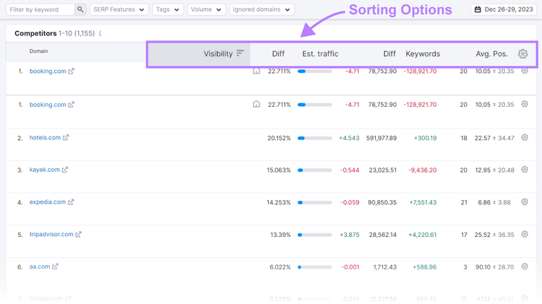Click gear icon in expedia.com row
The width and height of the screenshot is (542, 304).
click(525, 201)
